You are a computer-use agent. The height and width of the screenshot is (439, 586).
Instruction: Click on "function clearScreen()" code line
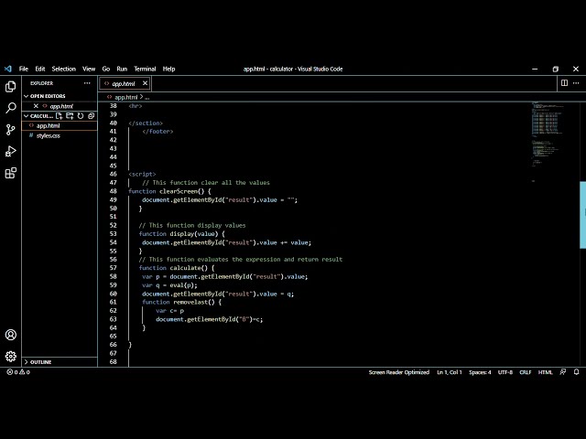[x=169, y=191]
